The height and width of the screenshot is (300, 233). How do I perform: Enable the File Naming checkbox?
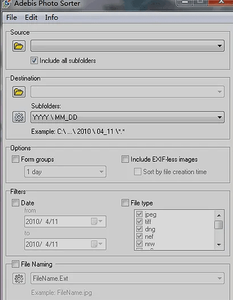click(x=16, y=264)
